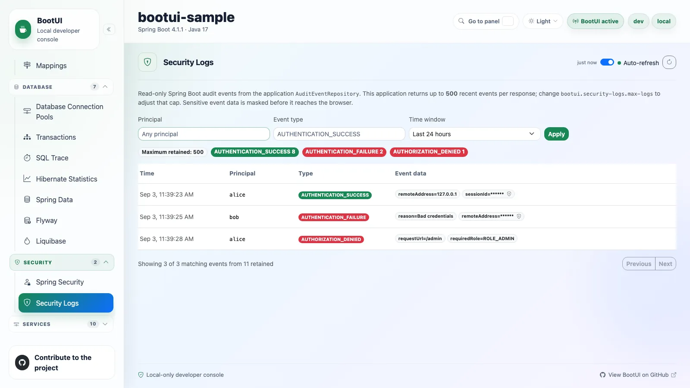Click the refresh icon button beside Auto-refresh
The width and height of the screenshot is (690, 388).
pyautogui.click(x=669, y=62)
